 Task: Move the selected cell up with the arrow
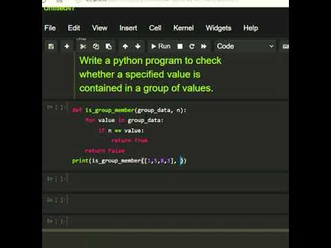[x=126, y=46]
